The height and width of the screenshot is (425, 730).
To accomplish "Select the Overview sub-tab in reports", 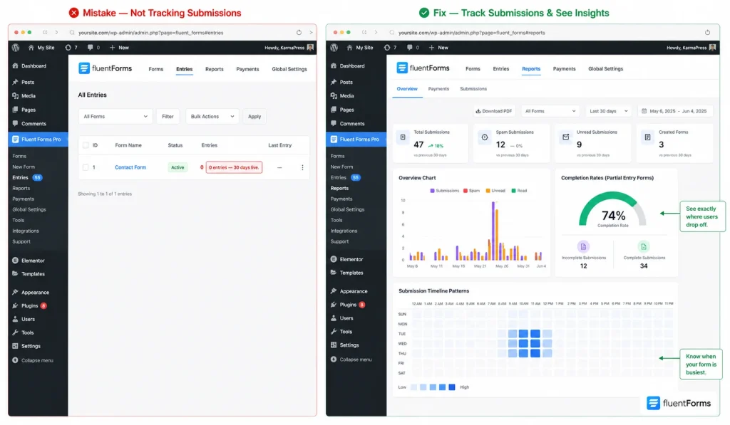I will tap(407, 89).
